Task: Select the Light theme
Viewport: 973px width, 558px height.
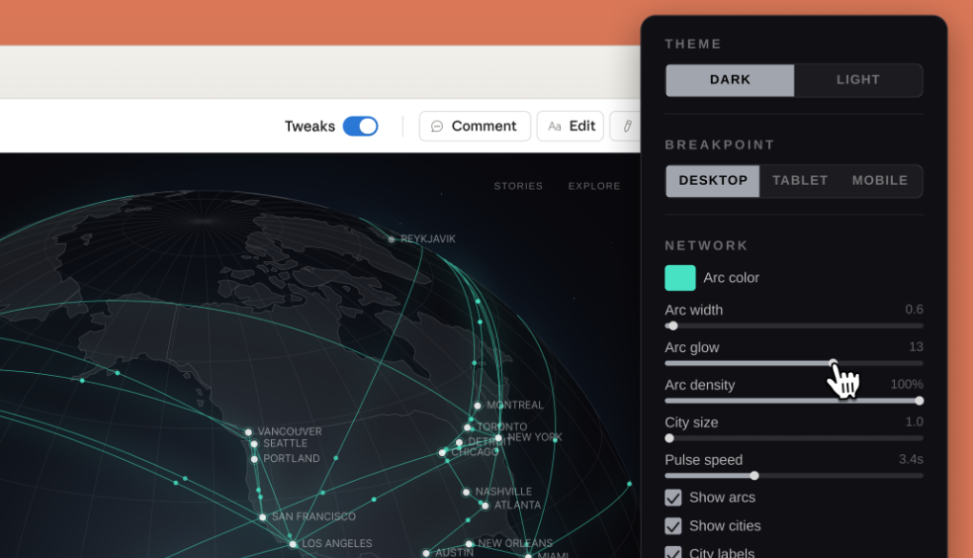Action: pos(857,80)
